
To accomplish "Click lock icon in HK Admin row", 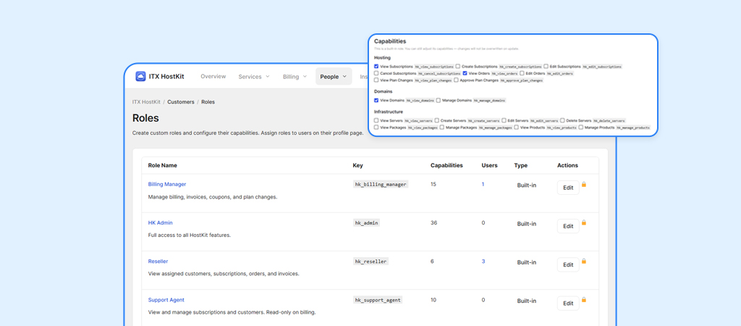I will [x=584, y=222].
